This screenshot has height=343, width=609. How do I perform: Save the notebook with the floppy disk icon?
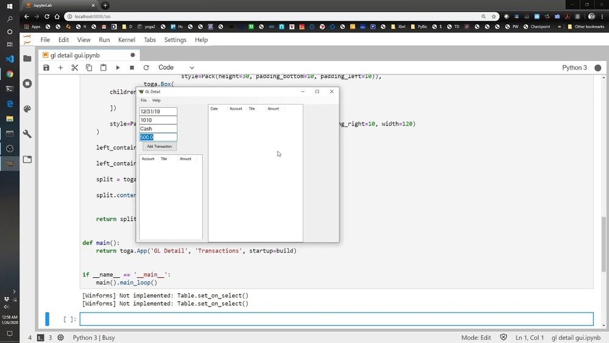pyautogui.click(x=46, y=68)
